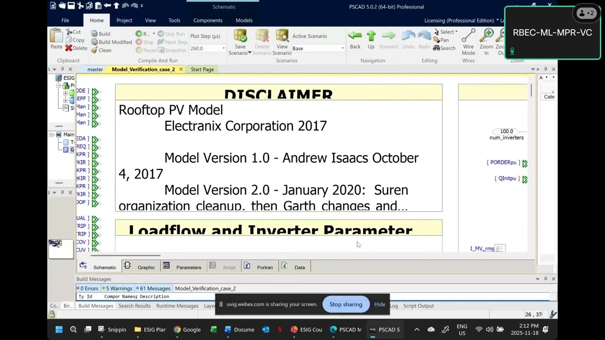Click the red Delete cross

(x=69, y=48)
